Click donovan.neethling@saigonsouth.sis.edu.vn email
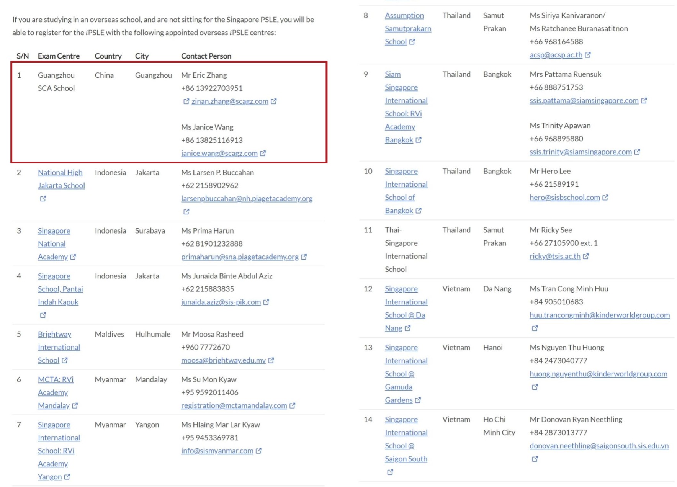Viewport: 677px width, 487px height. 599,446
